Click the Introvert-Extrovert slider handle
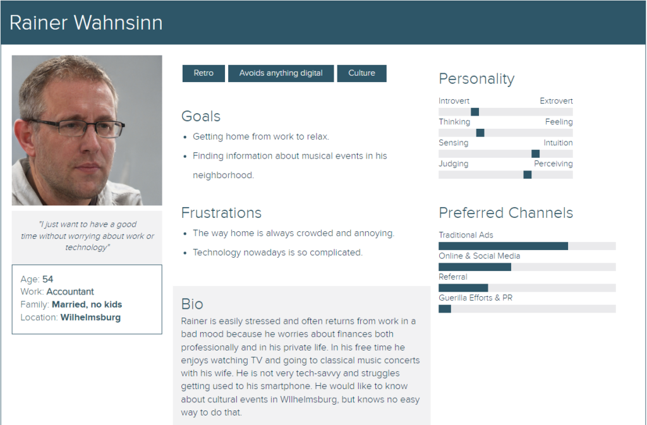647x425 pixels. coord(475,112)
